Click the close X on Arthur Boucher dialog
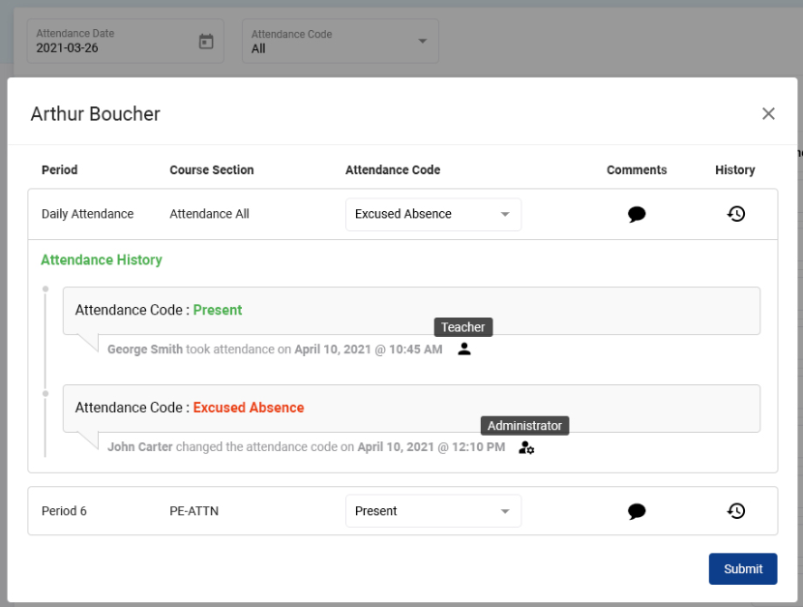This screenshot has width=803, height=607. click(768, 113)
